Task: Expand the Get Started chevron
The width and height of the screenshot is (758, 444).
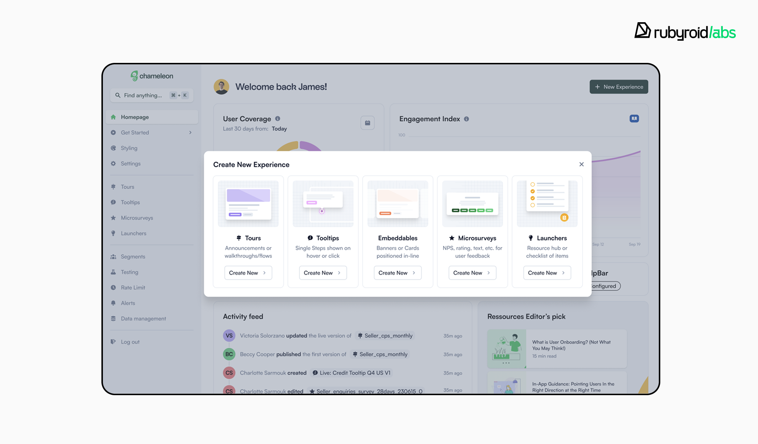Action: tap(190, 132)
